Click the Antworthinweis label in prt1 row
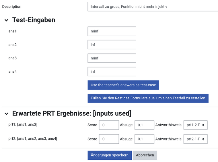Screen dimensions: 218x162 pos(168,125)
